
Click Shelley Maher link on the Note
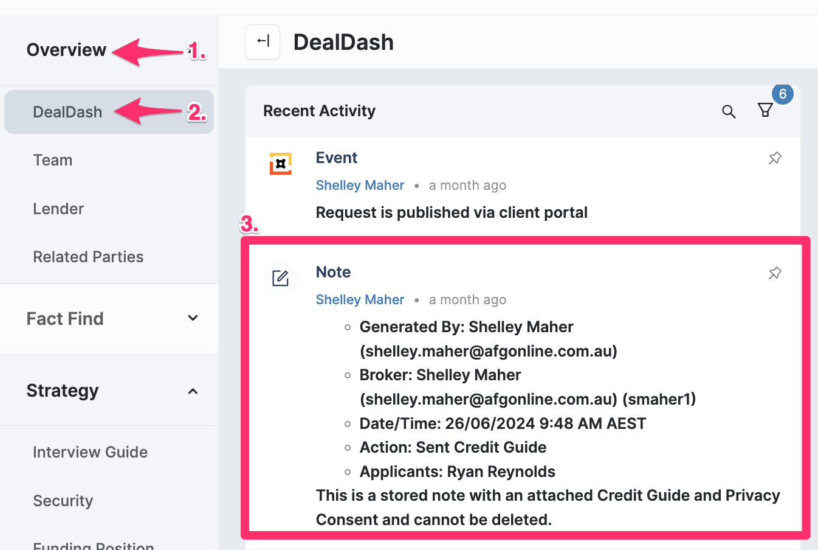point(360,300)
